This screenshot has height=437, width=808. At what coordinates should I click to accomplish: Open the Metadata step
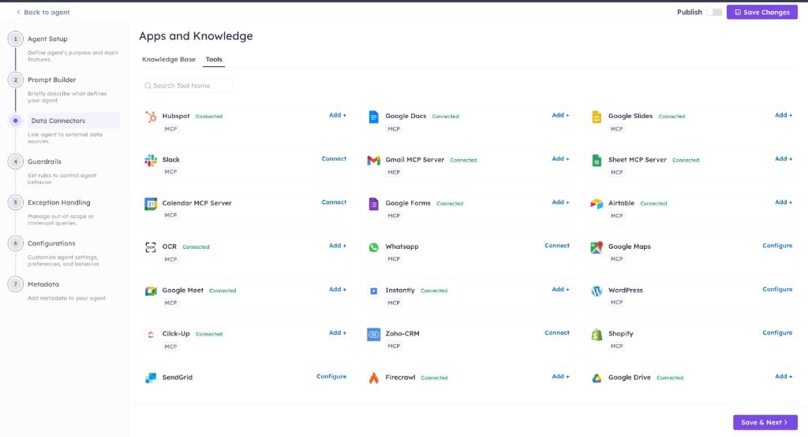tap(43, 283)
